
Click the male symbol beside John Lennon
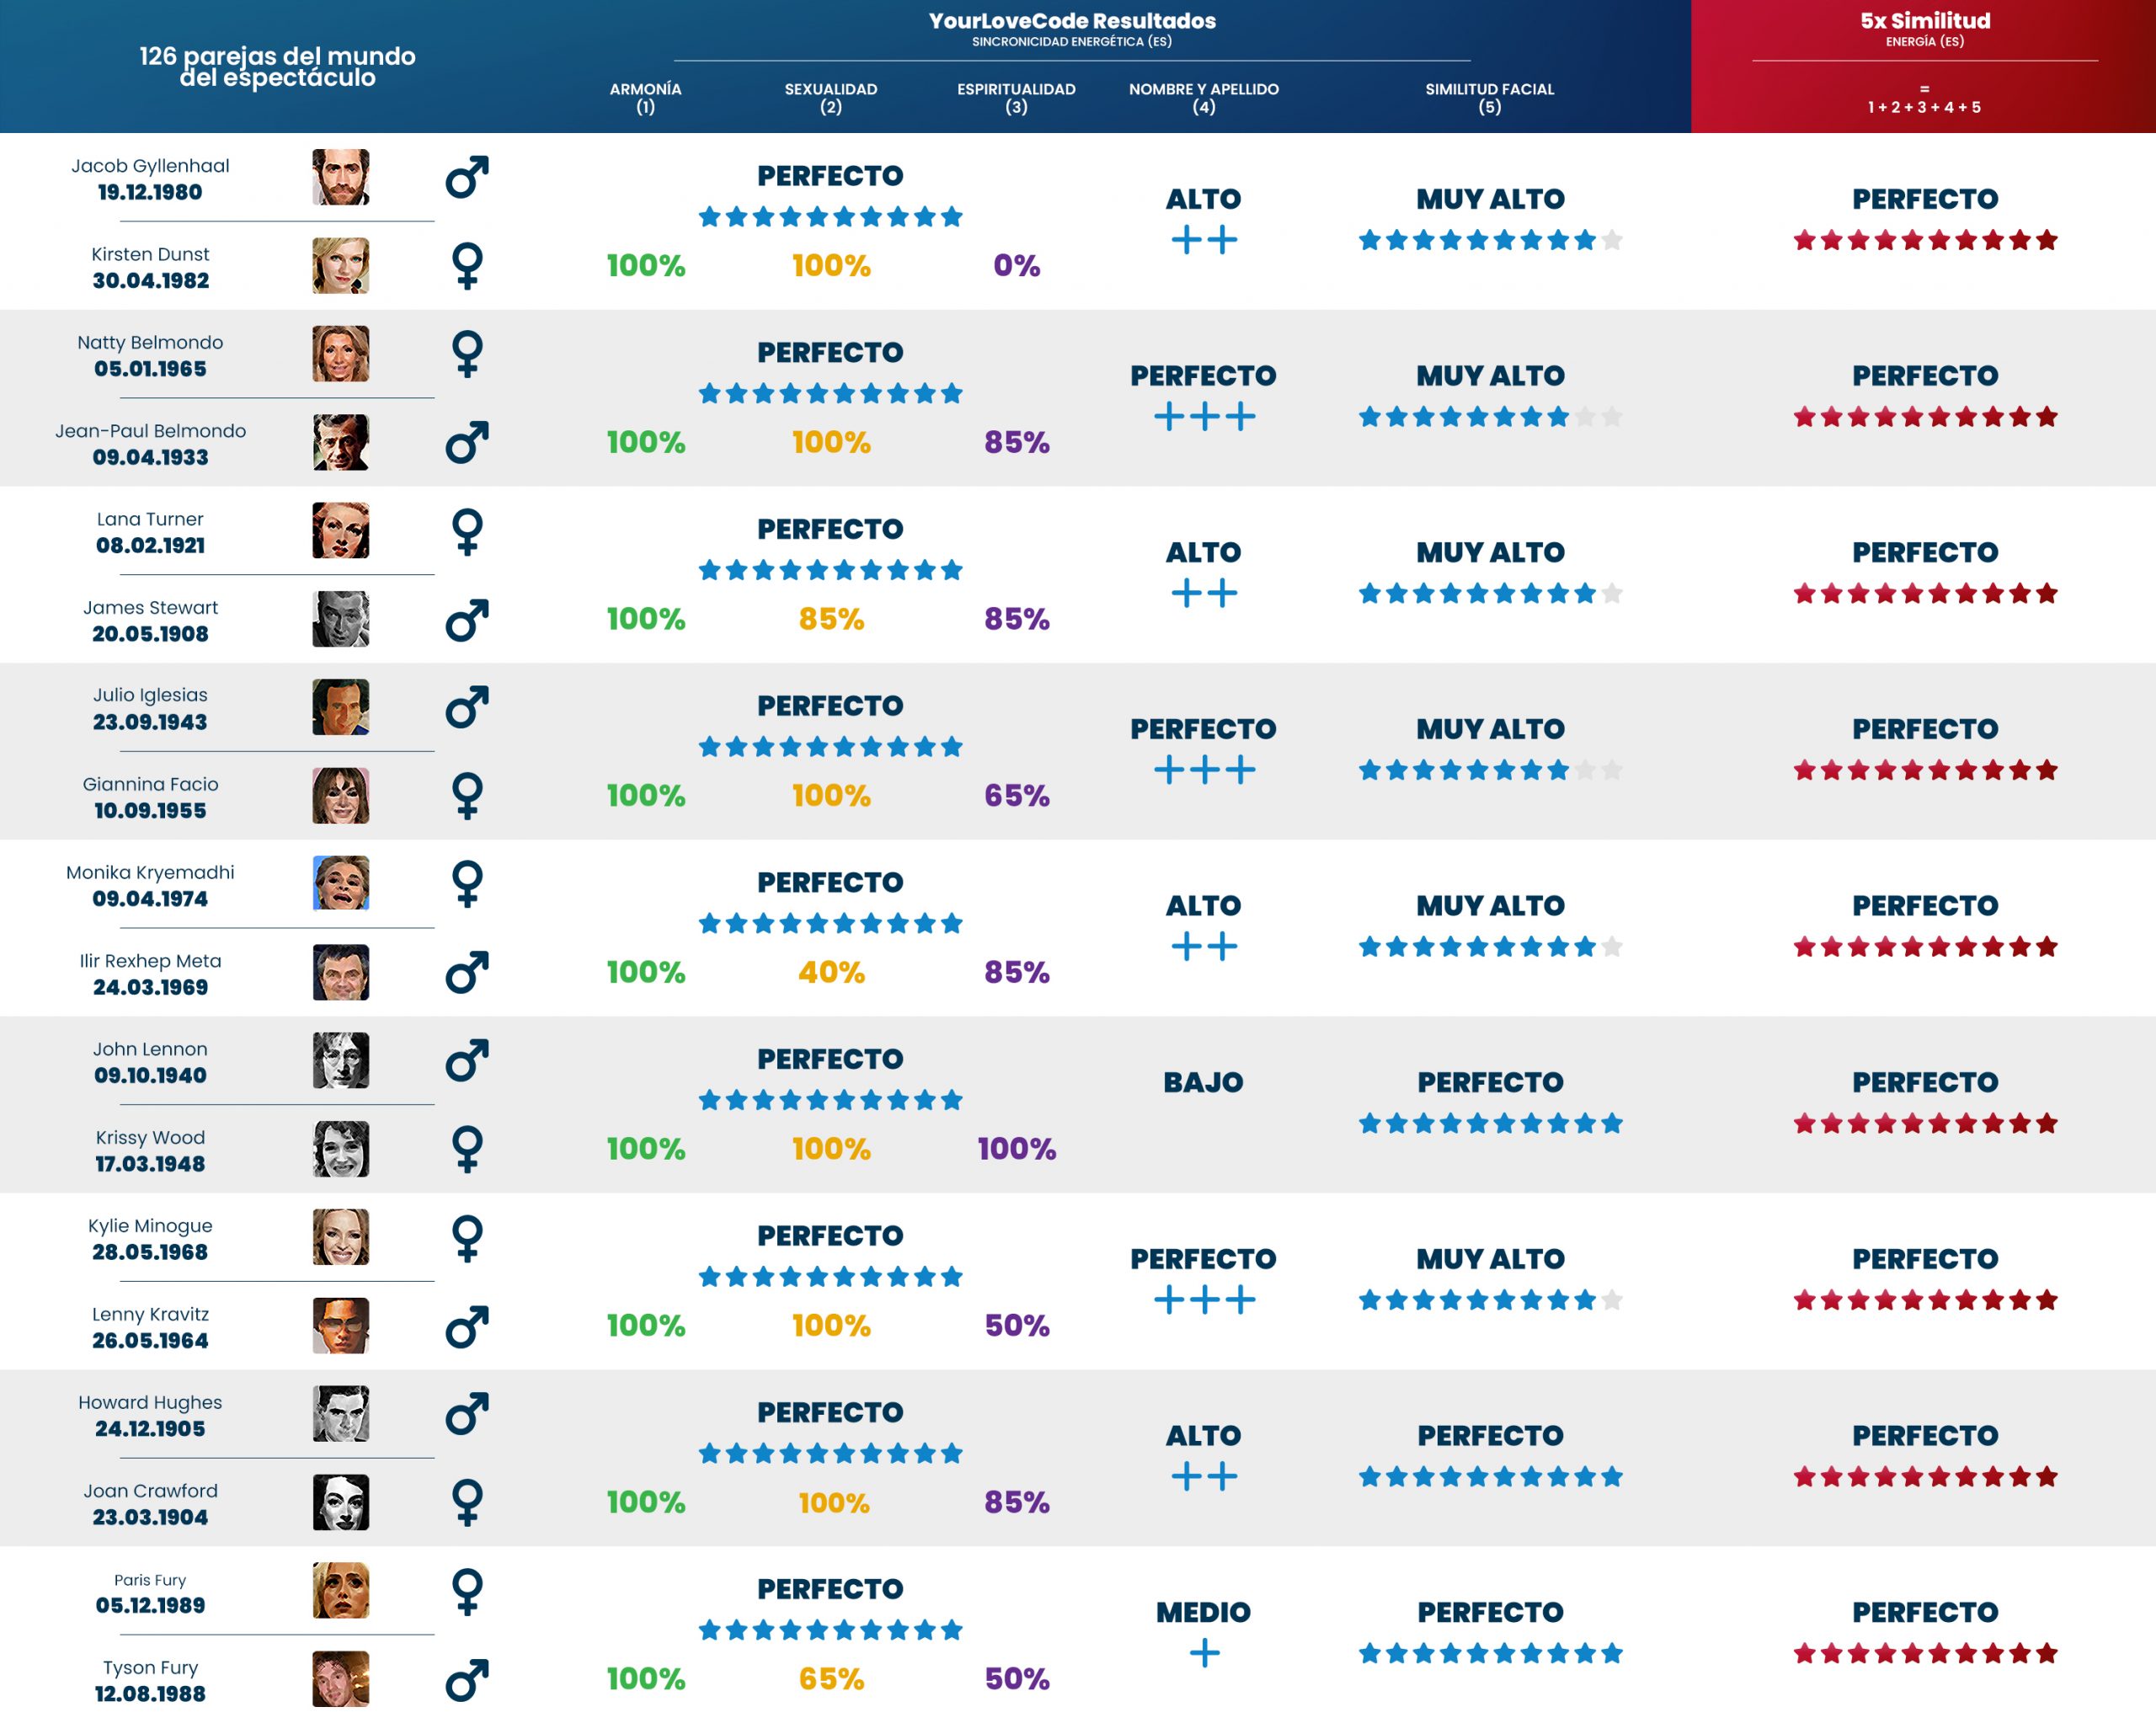click(467, 1061)
